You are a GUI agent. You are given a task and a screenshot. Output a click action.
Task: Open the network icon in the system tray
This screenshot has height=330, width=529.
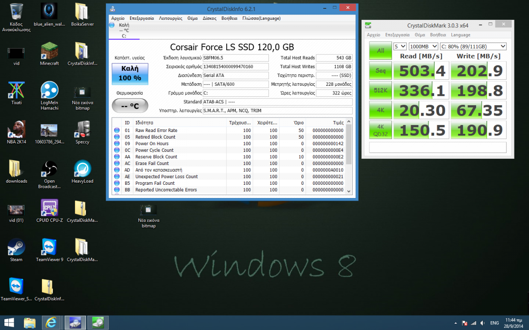(x=473, y=323)
